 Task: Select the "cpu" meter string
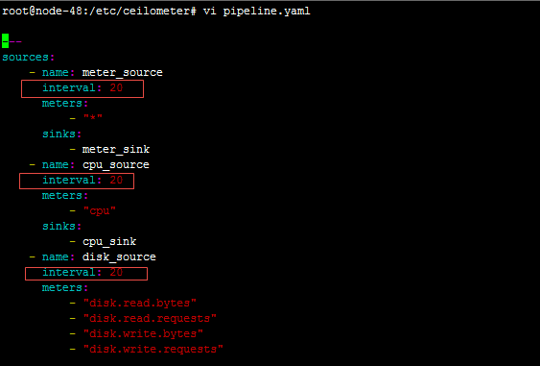(x=100, y=210)
